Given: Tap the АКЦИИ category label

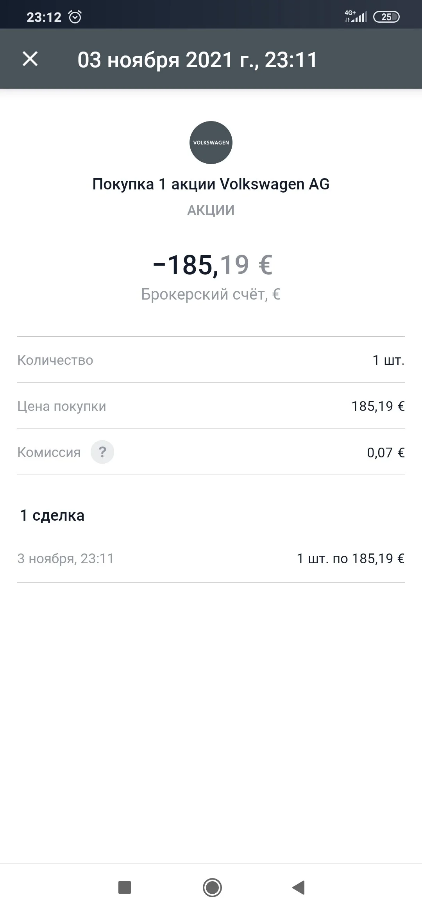Looking at the screenshot, I should 211,210.
